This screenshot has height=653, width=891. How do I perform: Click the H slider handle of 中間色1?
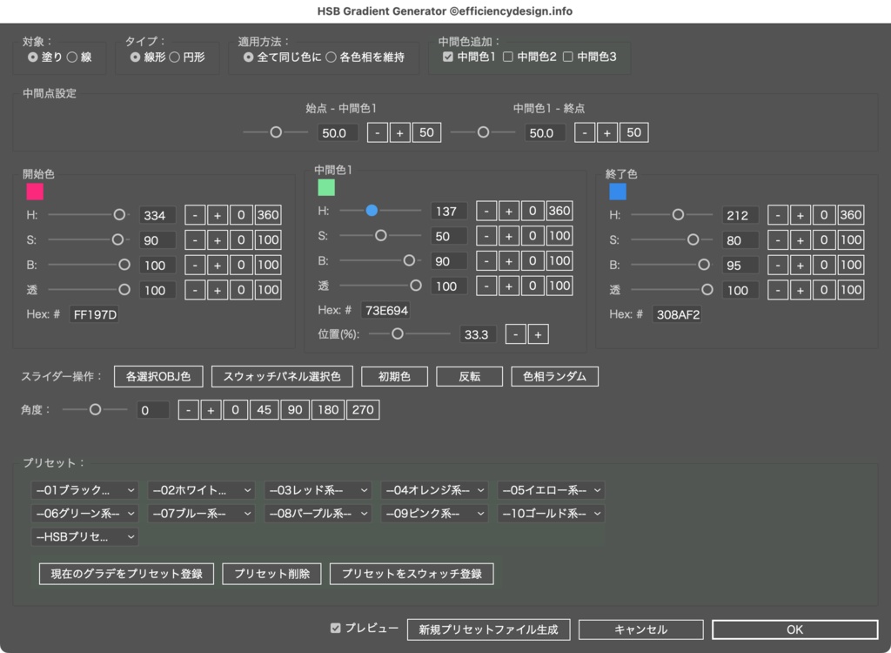pos(373,210)
